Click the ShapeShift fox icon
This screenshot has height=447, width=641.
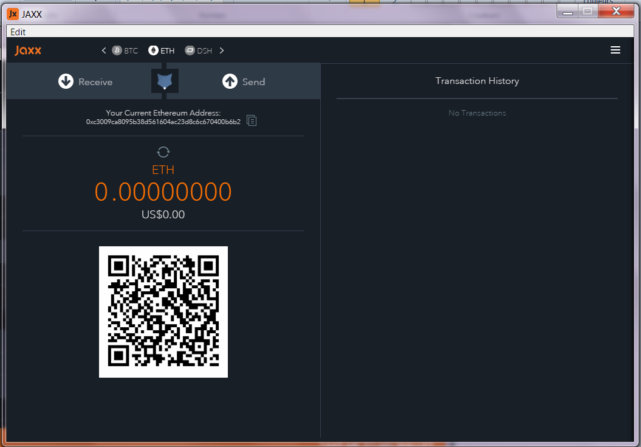coord(165,81)
